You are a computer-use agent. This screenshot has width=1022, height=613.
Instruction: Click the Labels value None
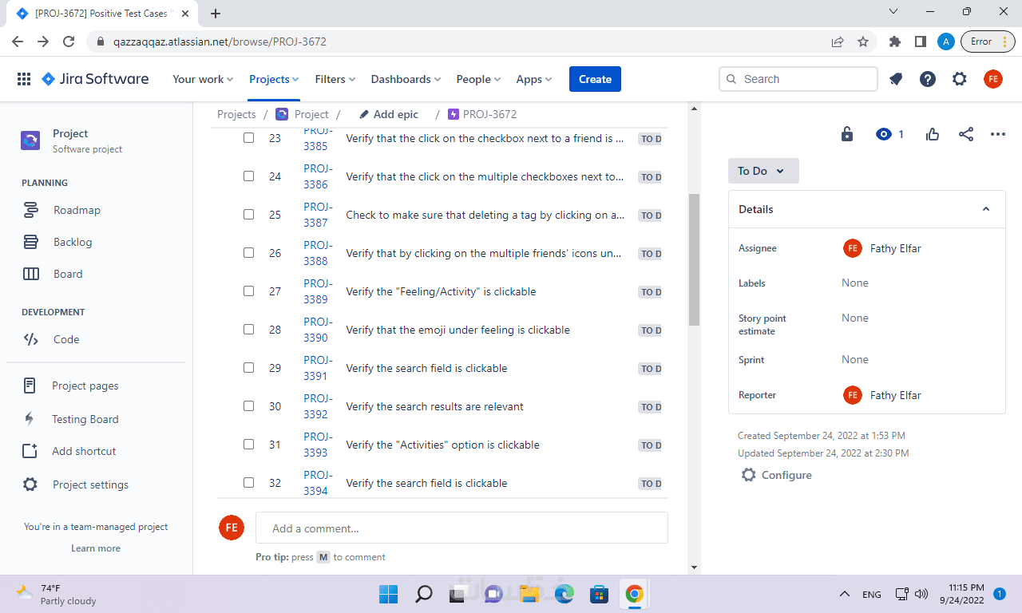[855, 283]
